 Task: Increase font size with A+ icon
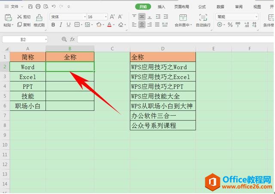click(112, 17)
